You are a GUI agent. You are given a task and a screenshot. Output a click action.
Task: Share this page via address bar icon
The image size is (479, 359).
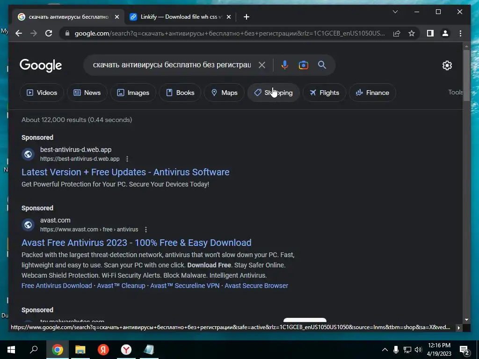(x=397, y=33)
